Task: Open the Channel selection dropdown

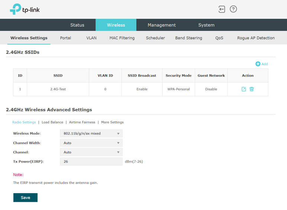Action: click(x=91, y=152)
